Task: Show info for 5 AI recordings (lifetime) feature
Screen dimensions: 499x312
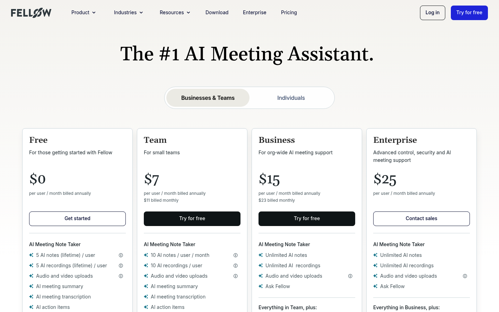Action: pyautogui.click(x=121, y=266)
